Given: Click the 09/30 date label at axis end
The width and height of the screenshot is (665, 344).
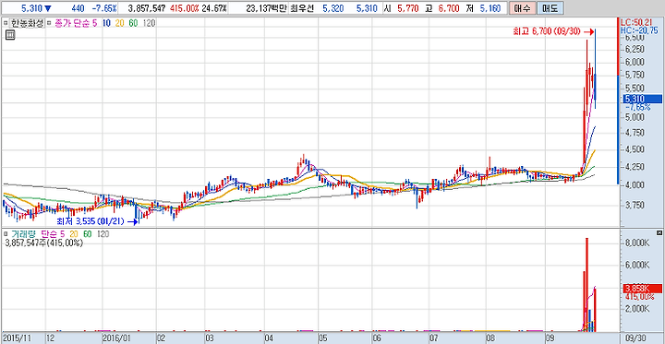Looking at the screenshot, I should 635,338.
